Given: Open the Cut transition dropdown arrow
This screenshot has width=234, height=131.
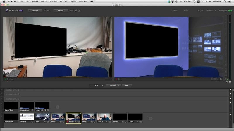Looking at the screenshot, I should [x=102, y=85].
